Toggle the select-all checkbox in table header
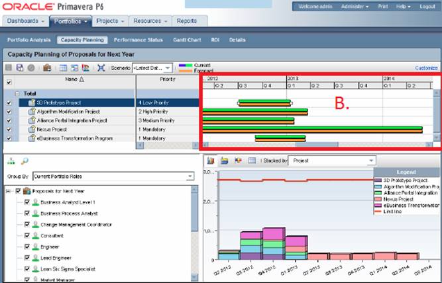The width and height of the screenshot is (442, 283). tap(9, 82)
